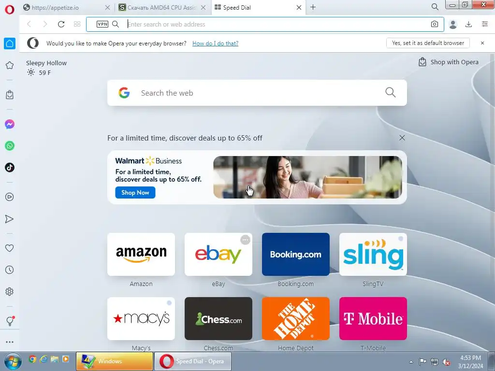Screen dimensions: 495x371
Task: Open Bookmarks star in sidebar
Action: [x=10, y=65]
